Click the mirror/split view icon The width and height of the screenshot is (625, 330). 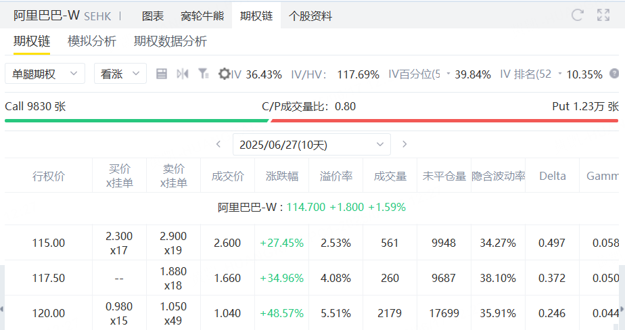[x=183, y=74]
